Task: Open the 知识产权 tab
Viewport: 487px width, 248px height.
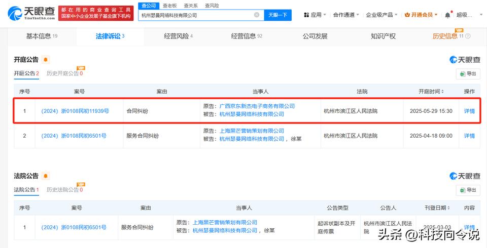Action: [384, 36]
